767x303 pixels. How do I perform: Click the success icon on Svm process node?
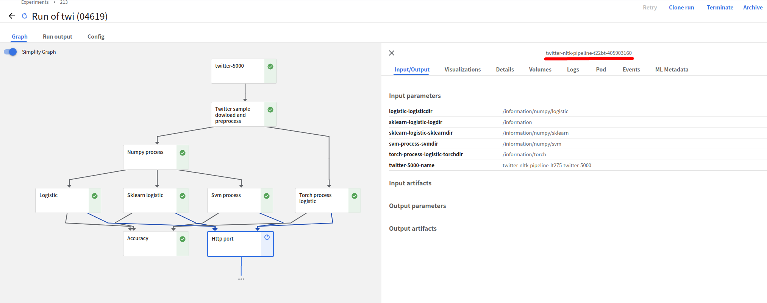(267, 196)
